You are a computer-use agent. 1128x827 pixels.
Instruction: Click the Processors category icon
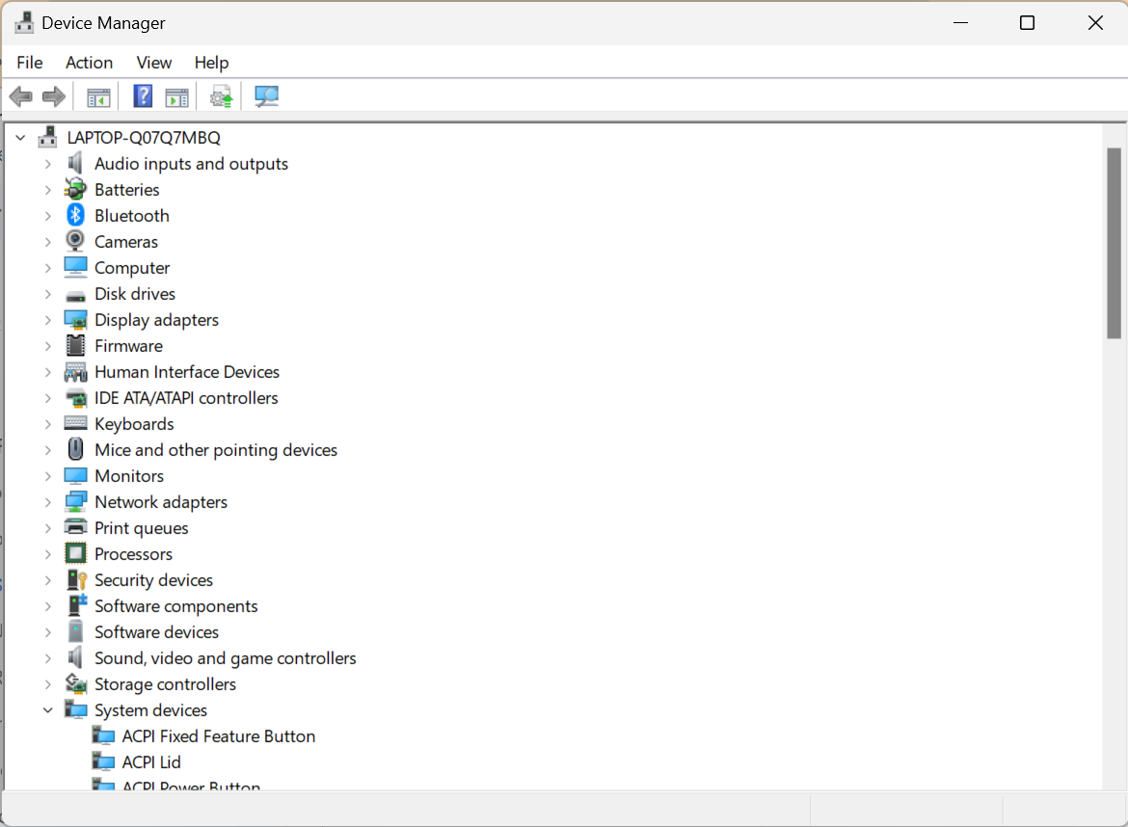(x=75, y=553)
